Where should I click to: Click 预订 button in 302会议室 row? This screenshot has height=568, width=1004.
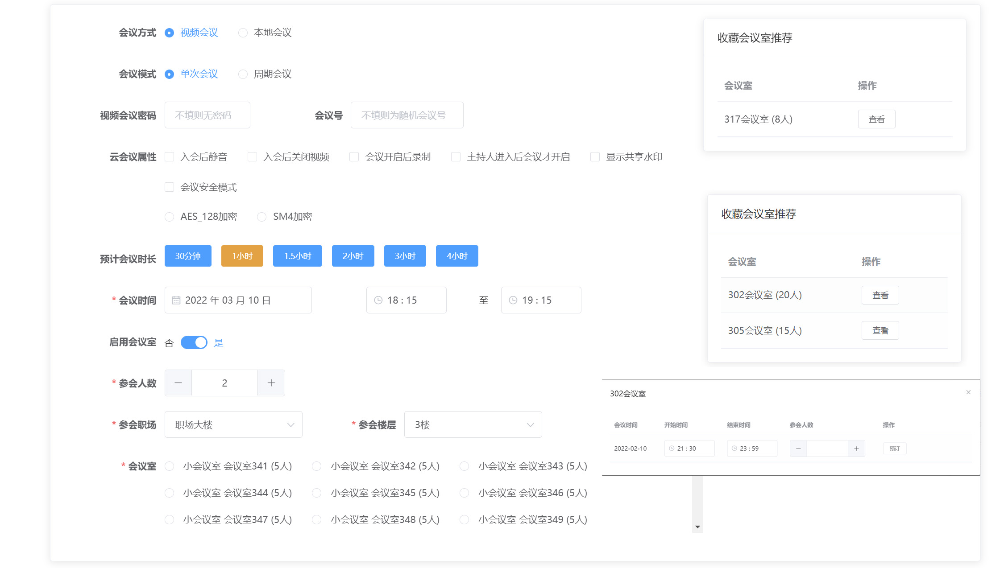pos(894,449)
